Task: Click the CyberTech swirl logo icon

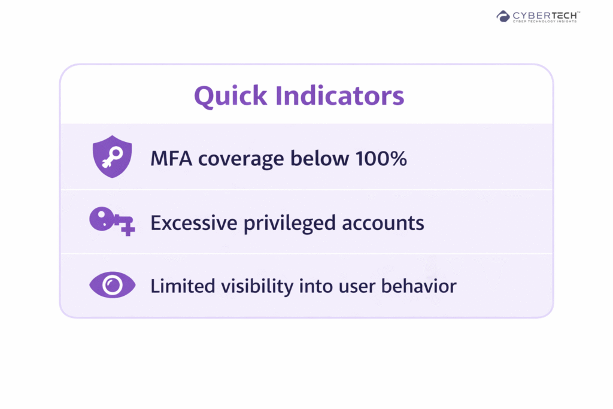Action: point(503,16)
